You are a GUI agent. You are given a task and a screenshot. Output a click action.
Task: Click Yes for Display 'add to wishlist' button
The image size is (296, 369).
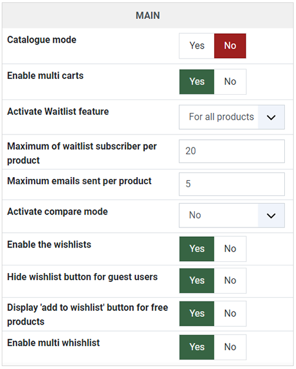coord(197,313)
